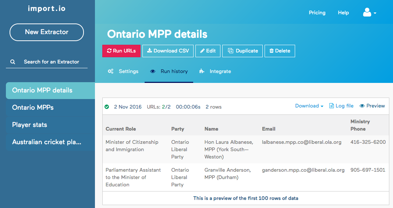Expand the account caret dropdown
Image resolution: width=393 pixels, height=208 pixels.
pyautogui.click(x=375, y=13)
